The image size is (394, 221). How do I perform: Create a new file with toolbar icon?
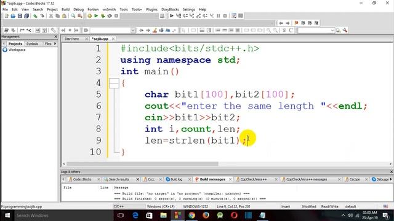7,16
